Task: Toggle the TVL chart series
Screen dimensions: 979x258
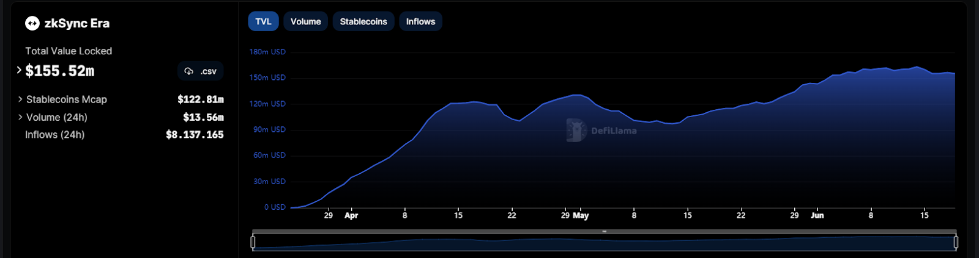Action: pos(263,21)
